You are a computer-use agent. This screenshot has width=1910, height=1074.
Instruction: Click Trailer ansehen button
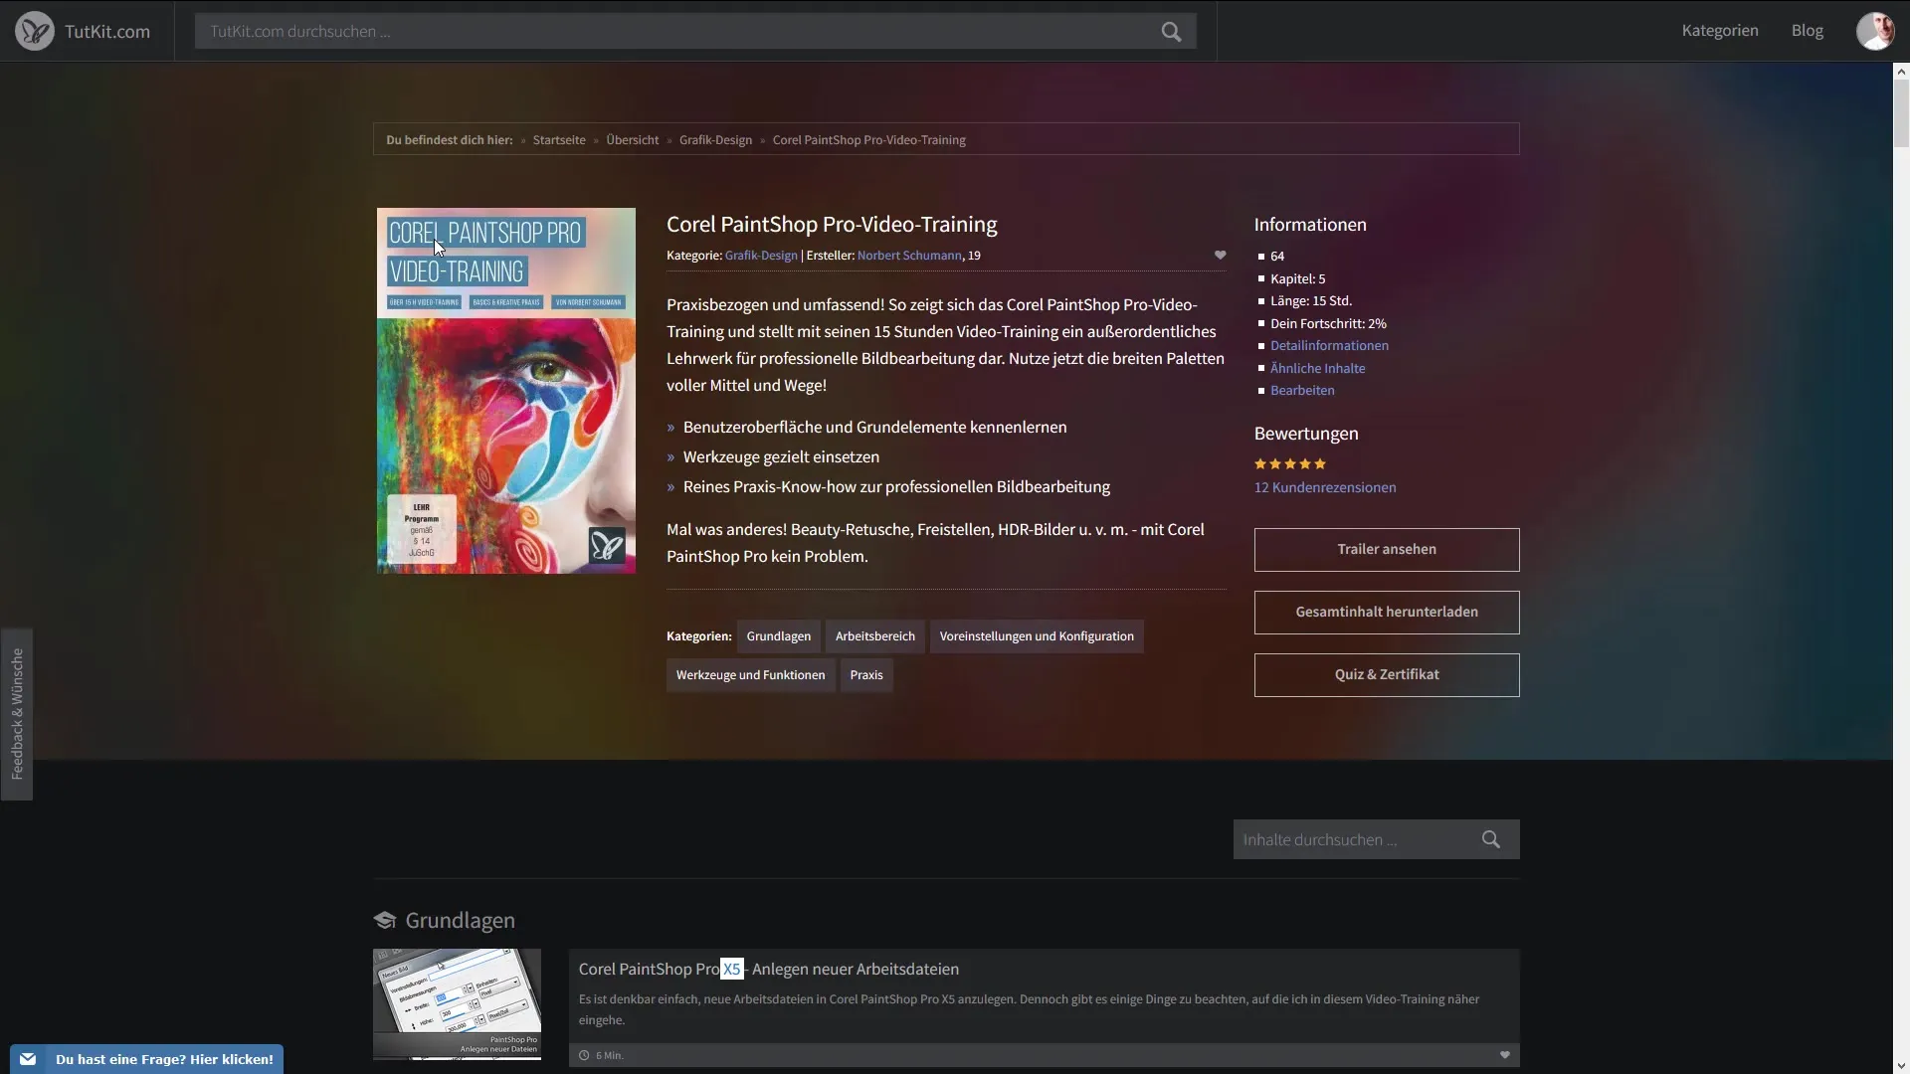[x=1387, y=550]
